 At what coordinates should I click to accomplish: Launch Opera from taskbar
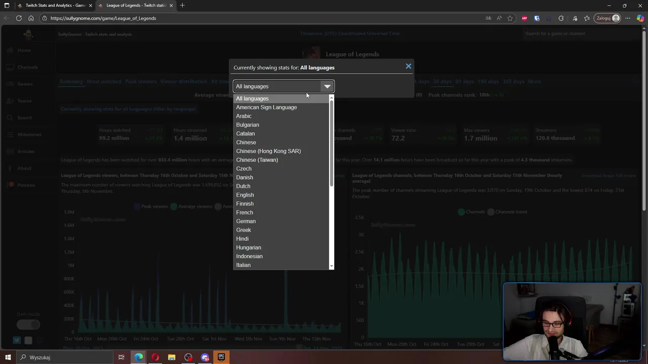coord(155,357)
